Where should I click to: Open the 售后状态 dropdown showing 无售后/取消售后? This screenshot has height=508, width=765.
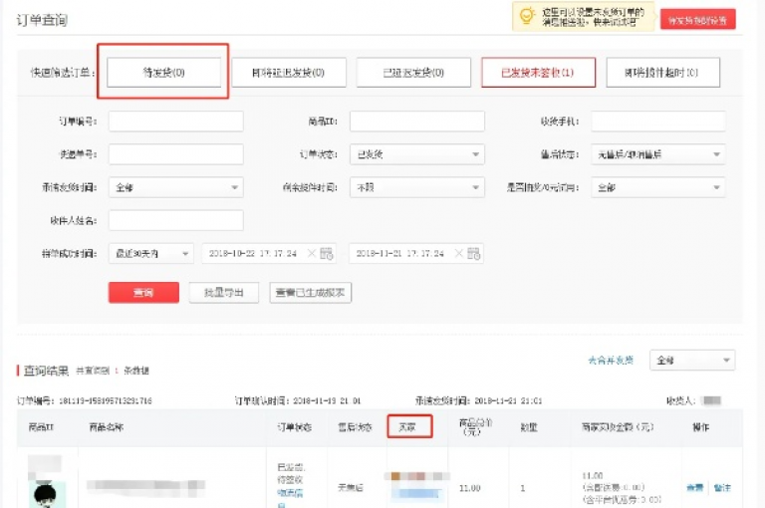(658, 154)
